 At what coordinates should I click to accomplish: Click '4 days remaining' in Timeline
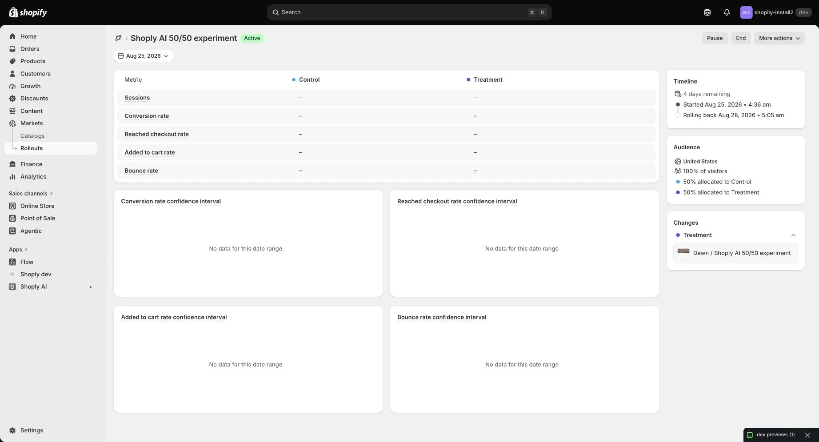[x=707, y=94]
